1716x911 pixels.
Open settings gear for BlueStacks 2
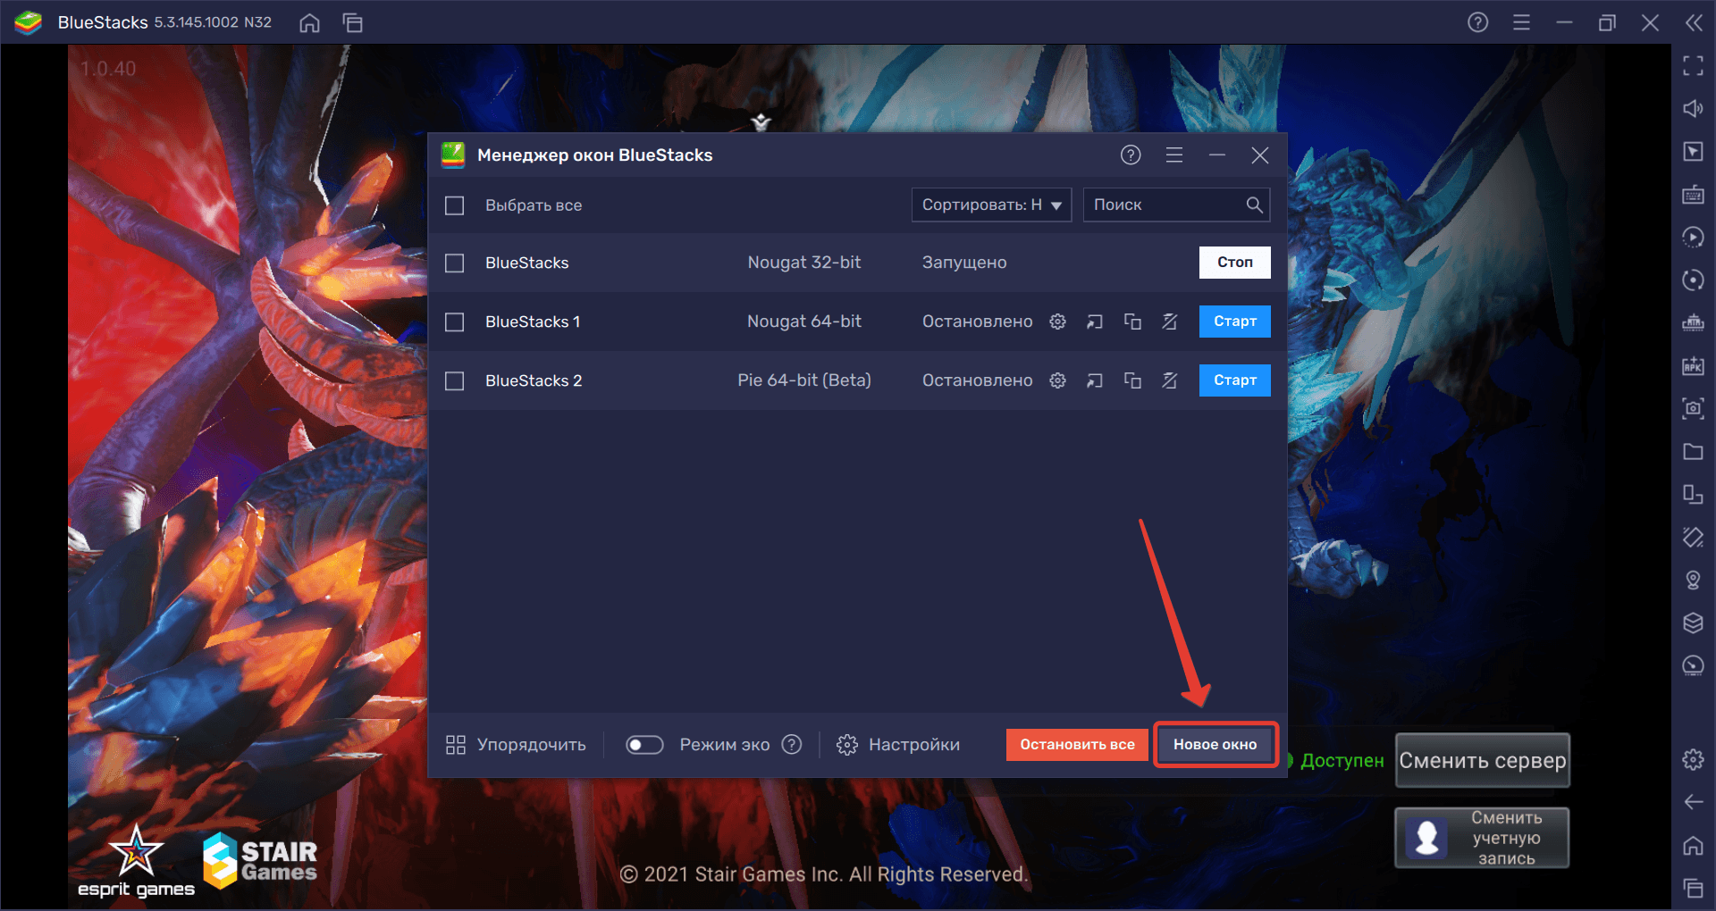1057,380
